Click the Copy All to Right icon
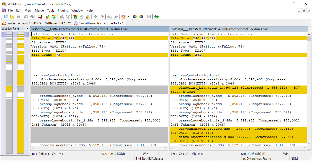The width and height of the screenshot is (312, 161). (135, 17)
